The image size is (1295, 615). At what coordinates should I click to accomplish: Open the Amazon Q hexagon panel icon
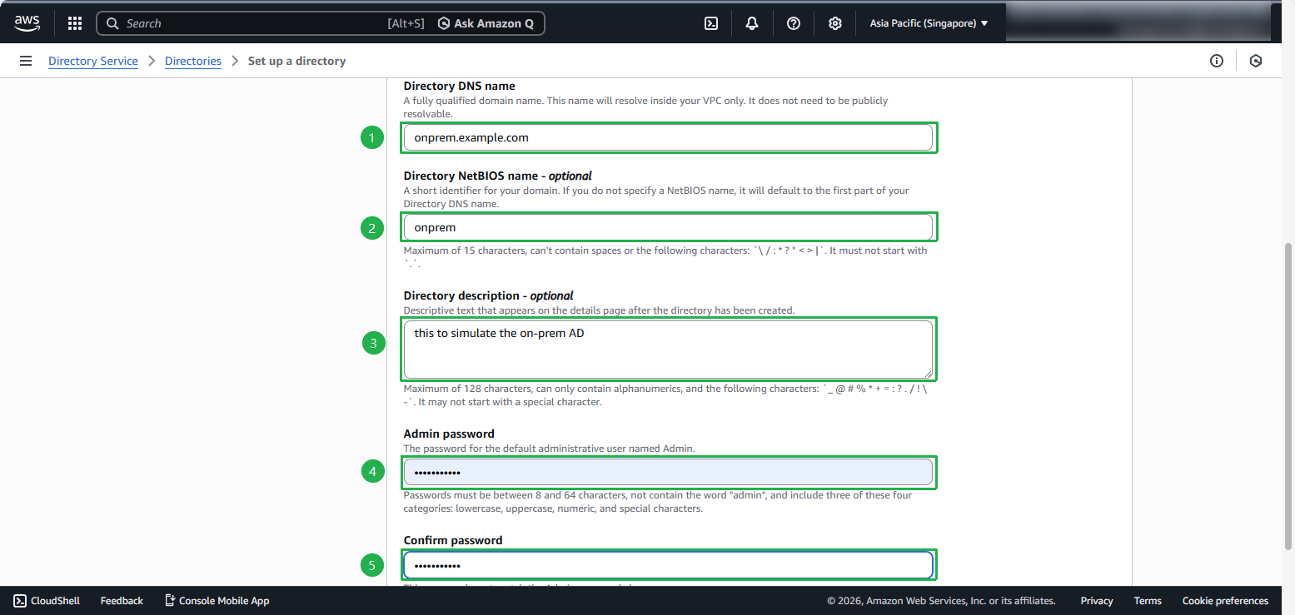click(1256, 61)
